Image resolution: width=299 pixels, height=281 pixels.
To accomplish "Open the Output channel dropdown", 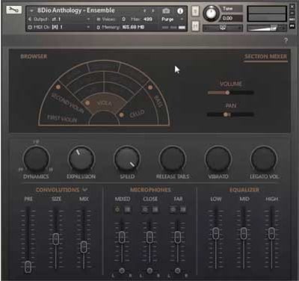I will click(x=88, y=19).
